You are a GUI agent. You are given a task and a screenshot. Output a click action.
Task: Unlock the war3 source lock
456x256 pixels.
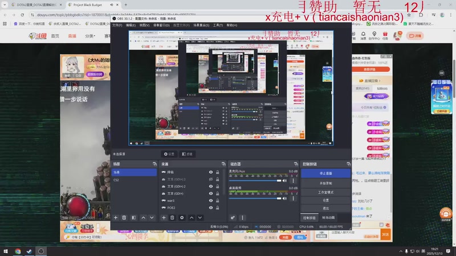218,201
